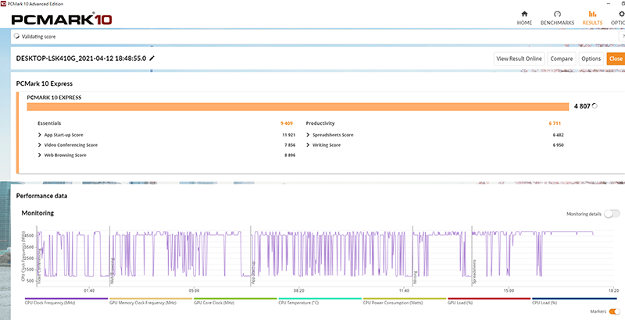Viewport: 625px width, 320px height.
Task: Click the Validating score spinner icon
Action: pyautogui.click(x=16, y=36)
